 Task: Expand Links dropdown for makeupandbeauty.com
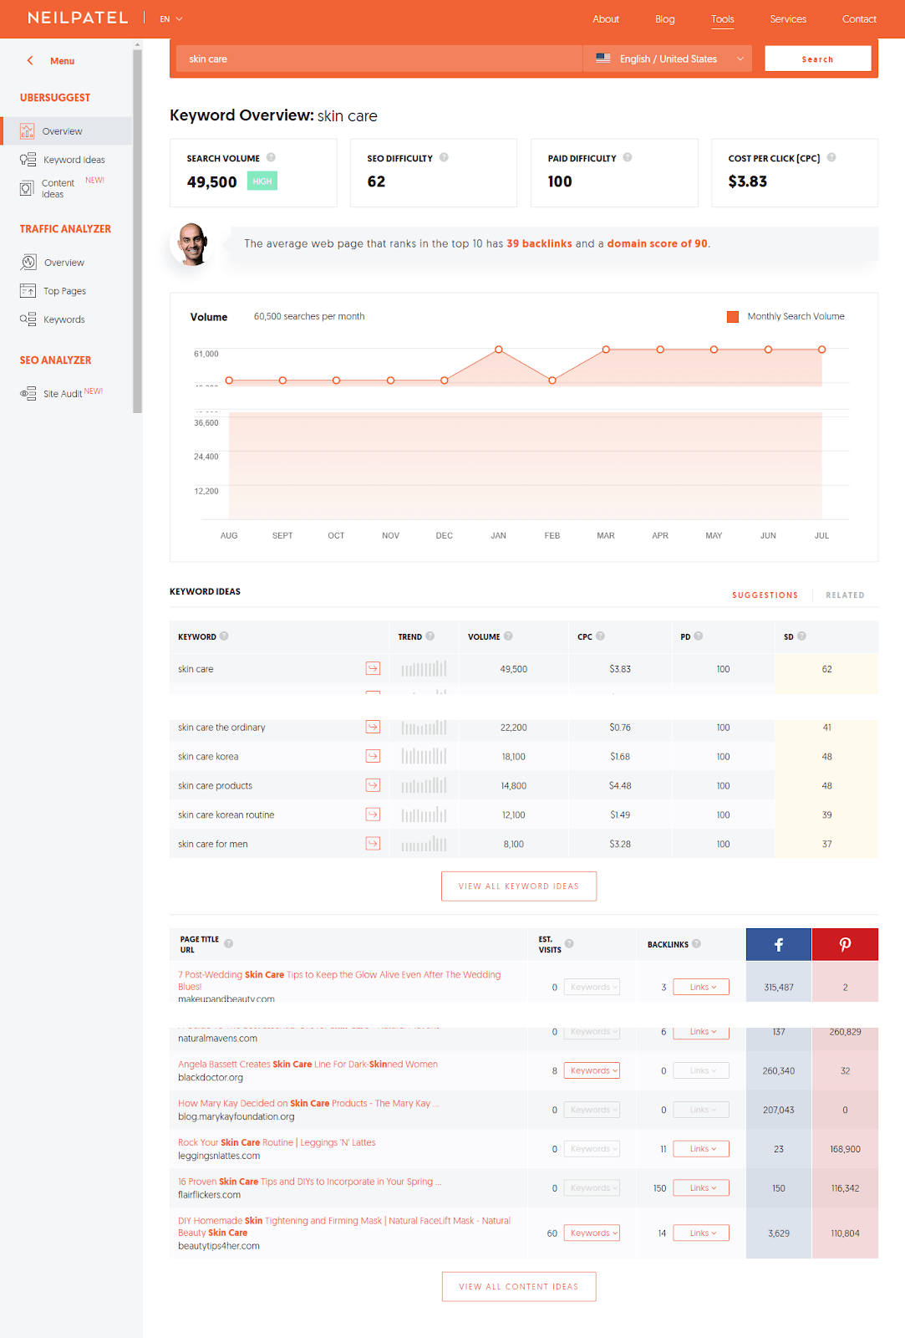point(701,987)
